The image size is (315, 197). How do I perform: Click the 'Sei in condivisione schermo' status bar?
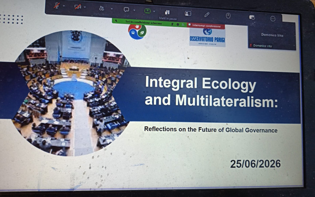(x=143, y=22)
